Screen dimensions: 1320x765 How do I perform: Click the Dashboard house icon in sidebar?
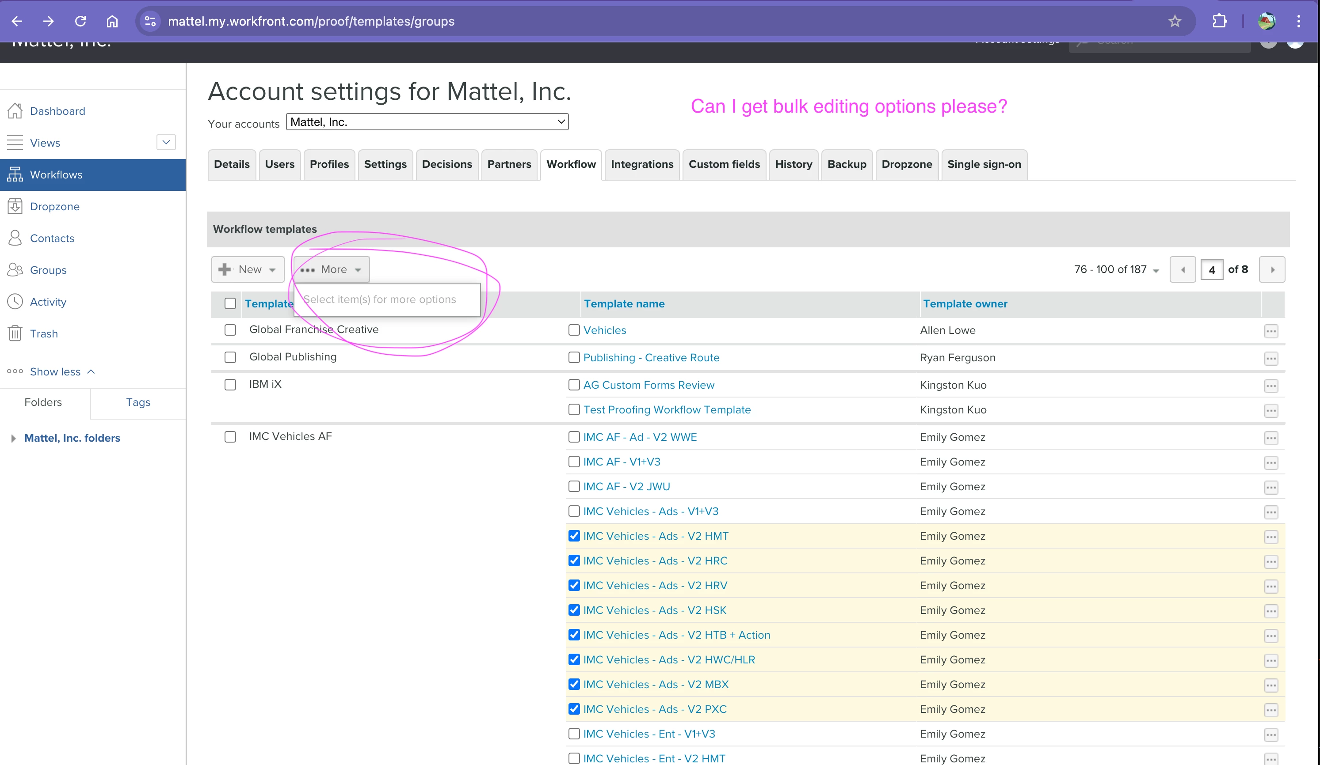point(15,111)
